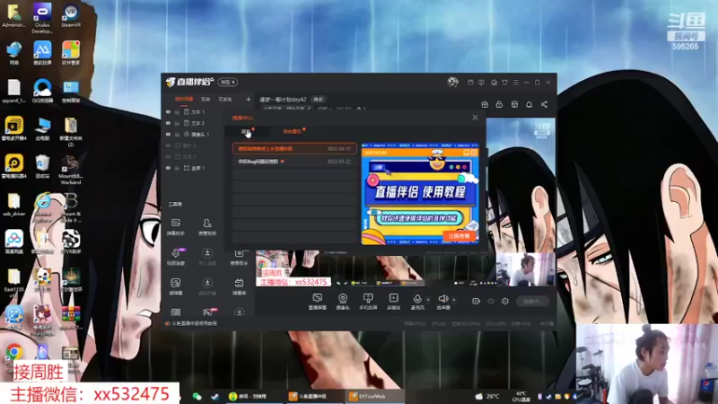Switch to DYToolWeb taskbar window
The width and height of the screenshot is (718, 404).
pyautogui.click(x=374, y=396)
